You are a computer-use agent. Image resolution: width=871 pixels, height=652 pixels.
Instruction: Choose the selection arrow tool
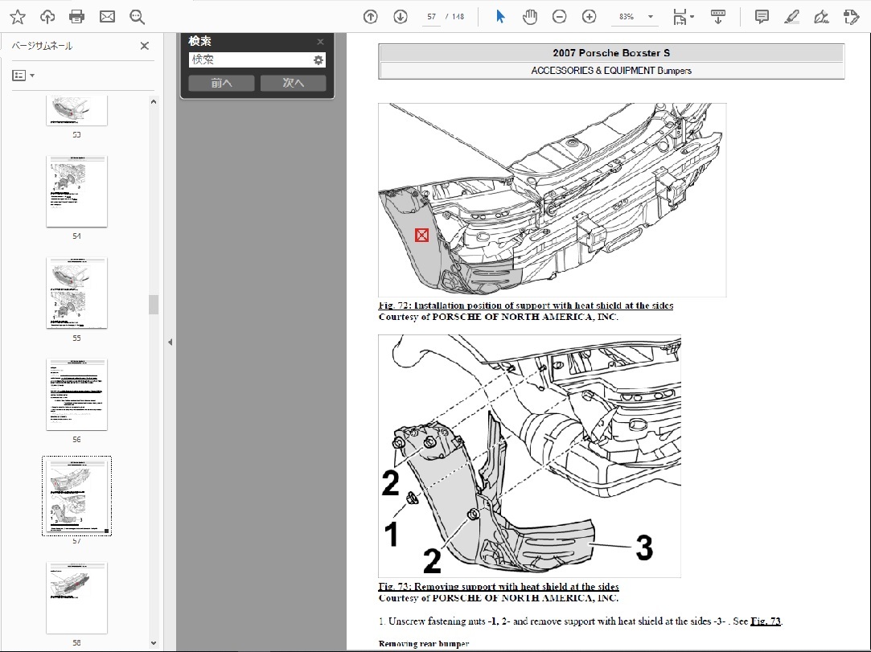click(x=500, y=17)
